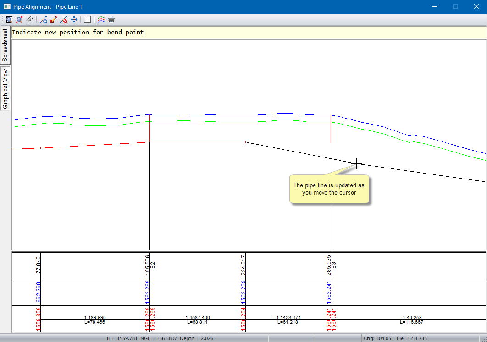This screenshot has height=342, width=487.
Task: Open the vertical scale setting icon
Action: coord(30,20)
